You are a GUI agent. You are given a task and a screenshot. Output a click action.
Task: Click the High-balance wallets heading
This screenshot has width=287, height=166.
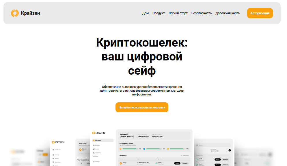[x=126, y=143]
